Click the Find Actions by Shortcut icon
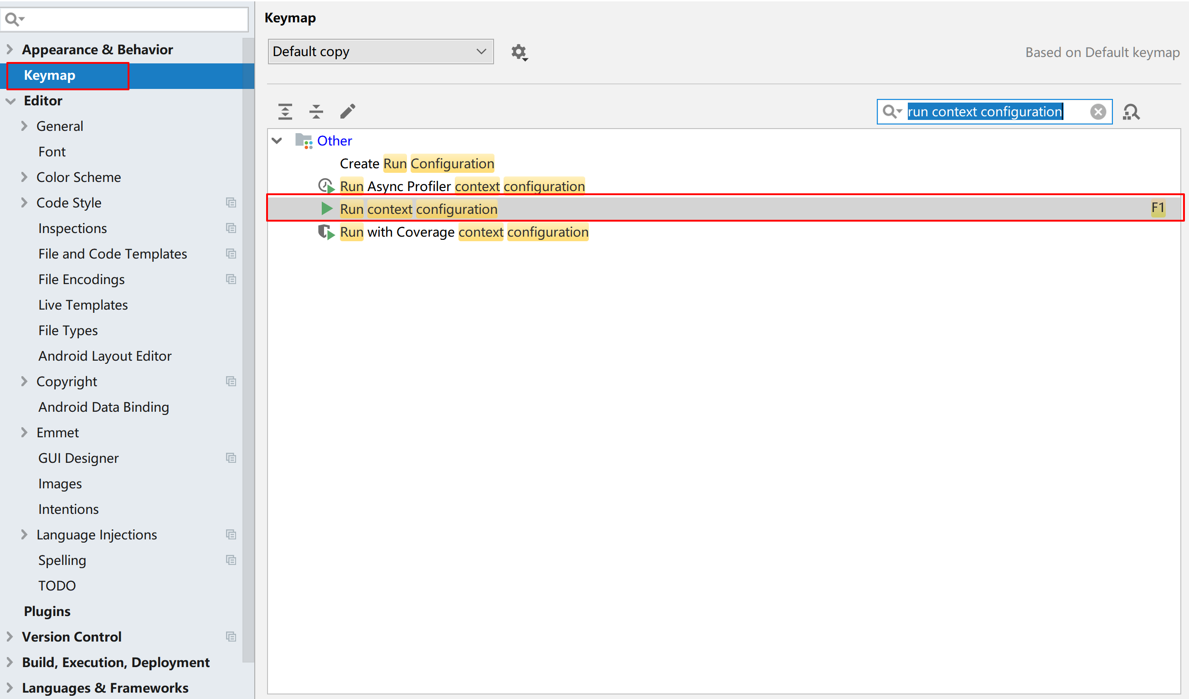Image resolution: width=1189 pixels, height=699 pixels. [x=1131, y=112]
